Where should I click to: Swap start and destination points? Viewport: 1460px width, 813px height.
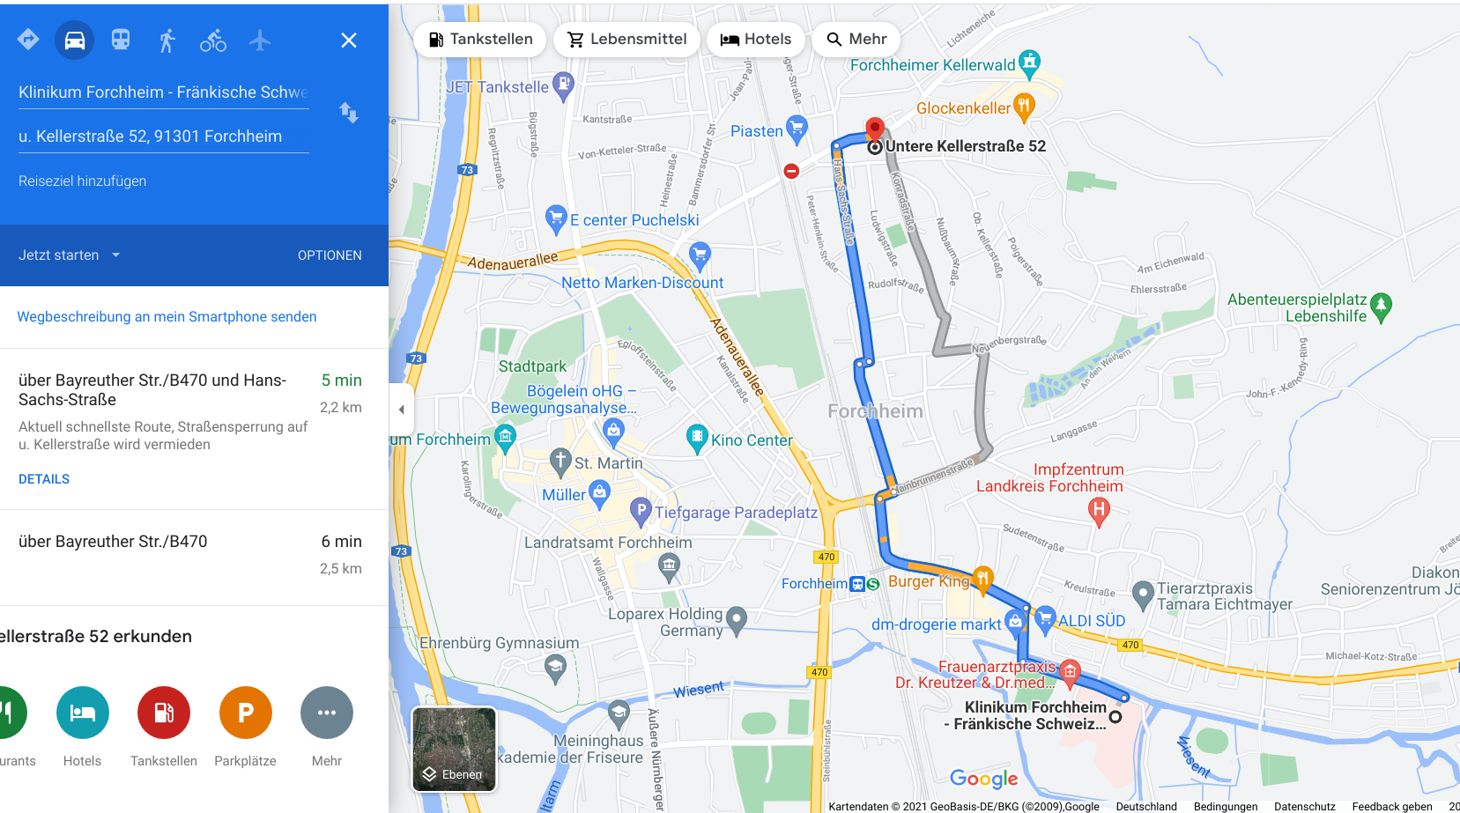pos(349,113)
